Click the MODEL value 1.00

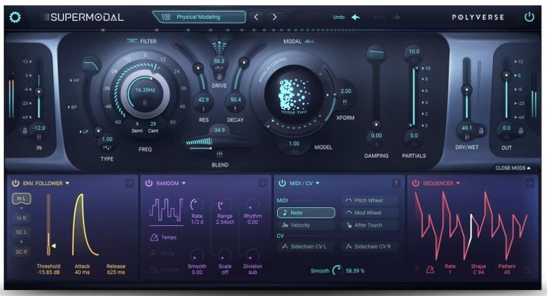tap(294, 144)
